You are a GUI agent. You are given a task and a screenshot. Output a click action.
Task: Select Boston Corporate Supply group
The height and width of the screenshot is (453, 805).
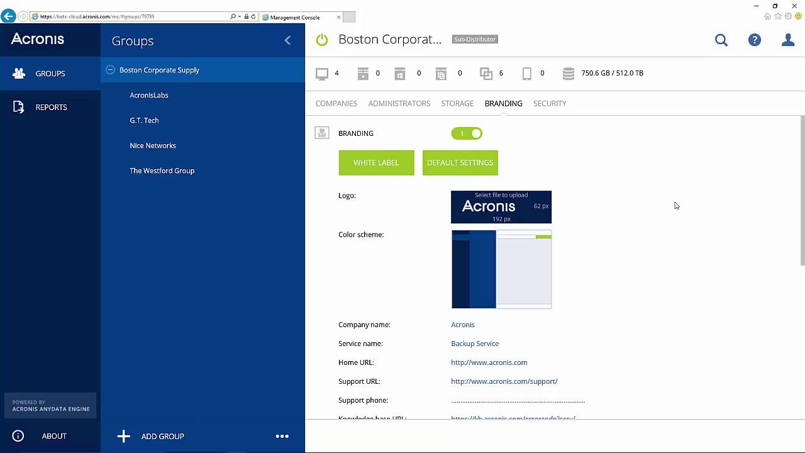203,70
